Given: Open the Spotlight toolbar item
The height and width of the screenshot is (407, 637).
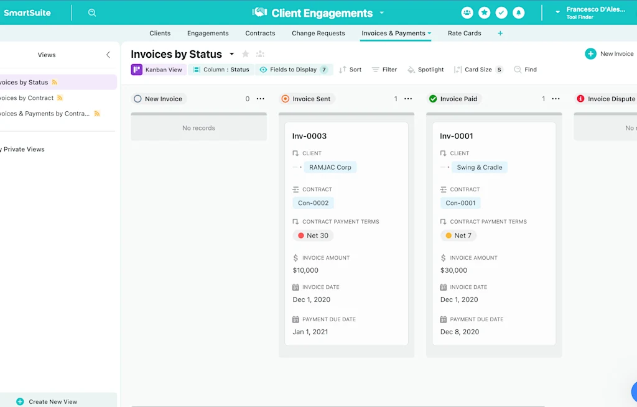Looking at the screenshot, I should click(425, 70).
